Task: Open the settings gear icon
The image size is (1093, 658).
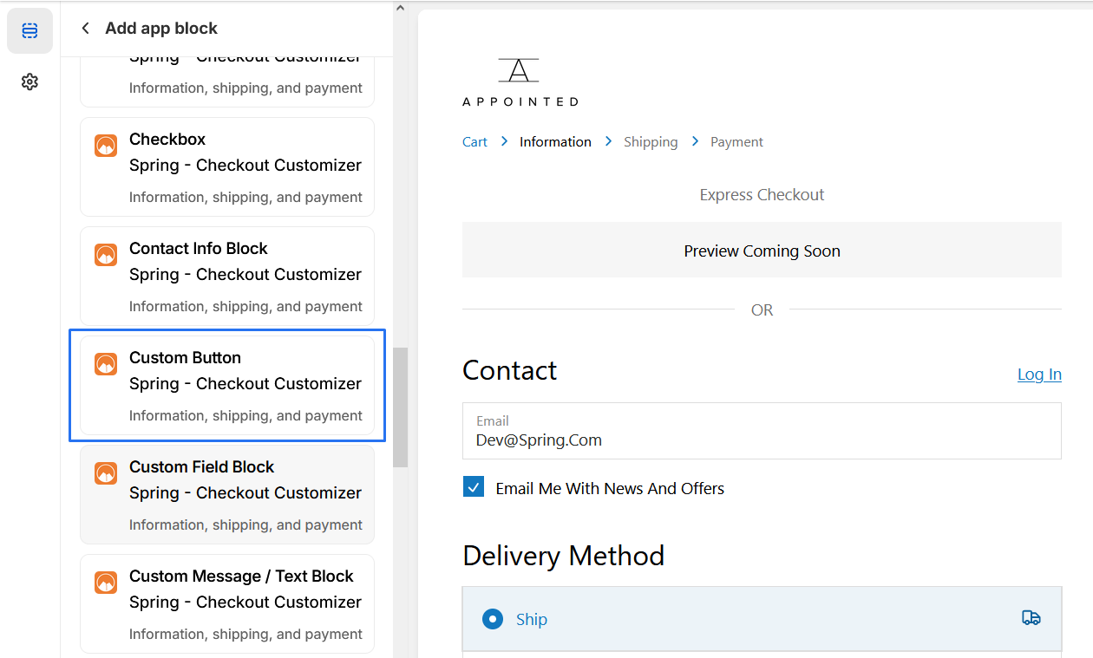Action: click(x=29, y=81)
